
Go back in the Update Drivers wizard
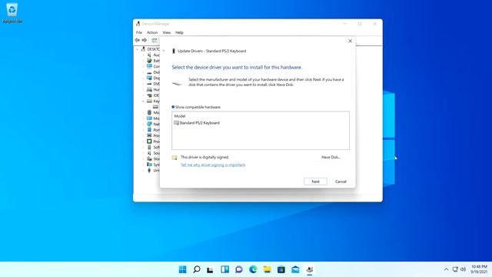pos(164,51)
